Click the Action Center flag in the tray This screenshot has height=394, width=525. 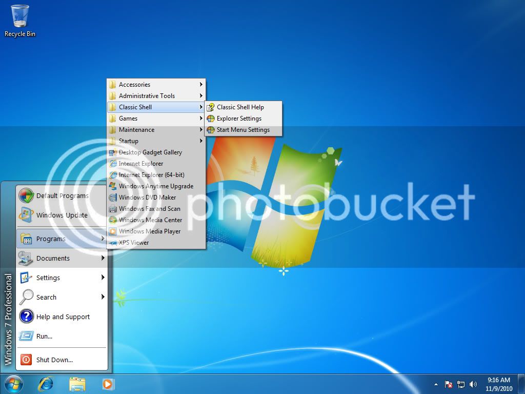pyautogui.click(x=448, y=384)
